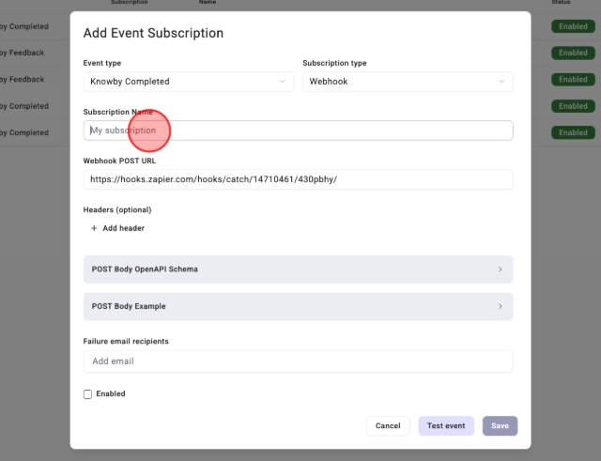Expand POST Body Example section
Image resolution: width=601 pixels, height=461 pixels.
tap(299, 307)
